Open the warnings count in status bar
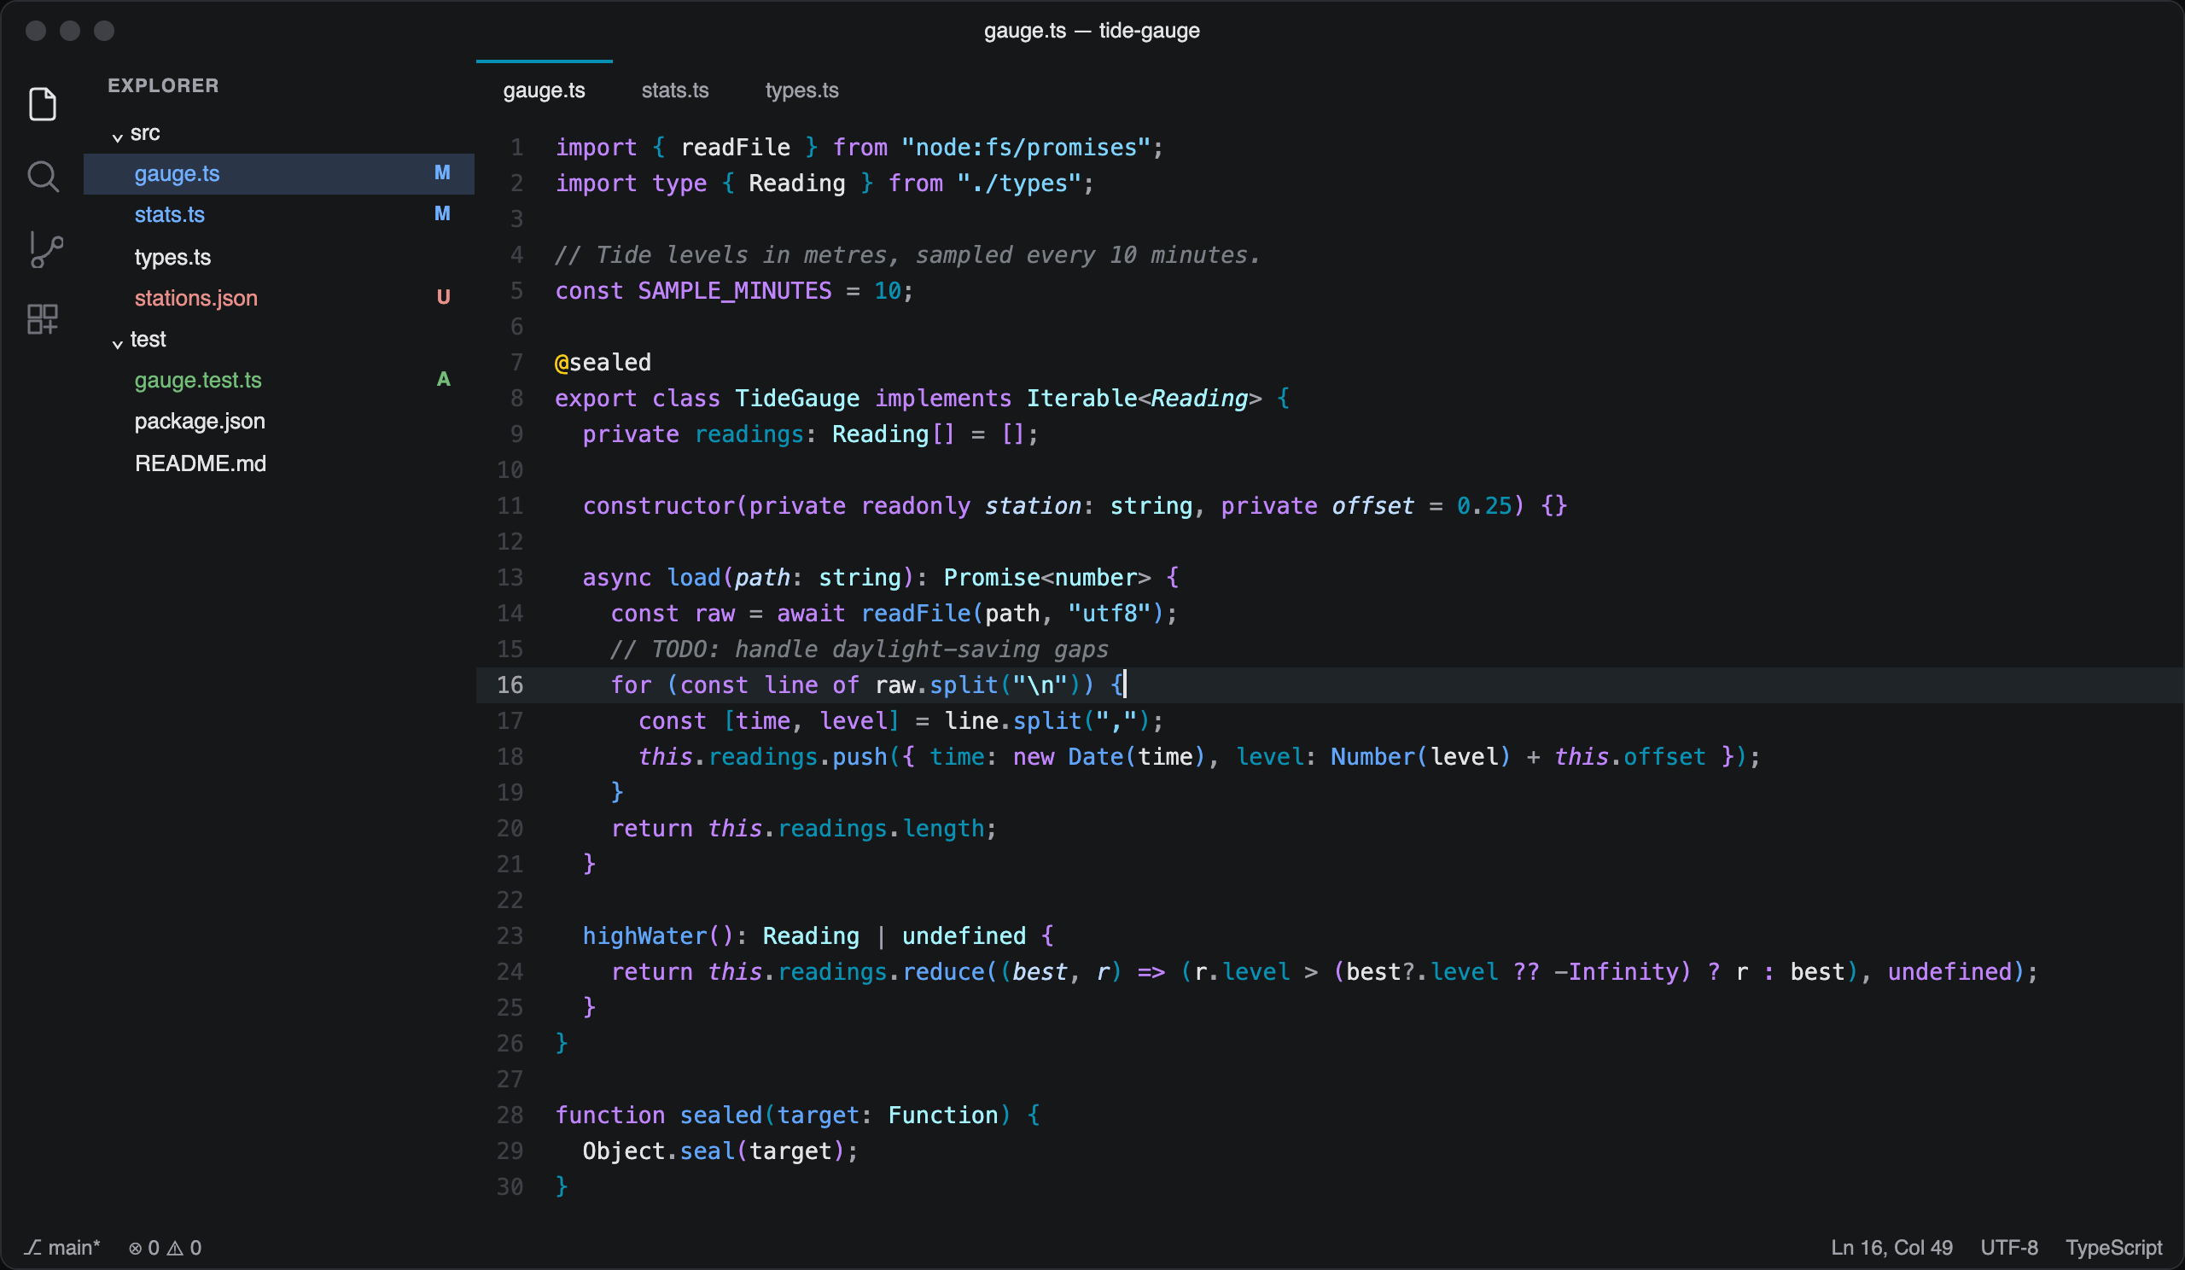This screenshot has height=1270, width=2185. click(x=184, y=1247)
